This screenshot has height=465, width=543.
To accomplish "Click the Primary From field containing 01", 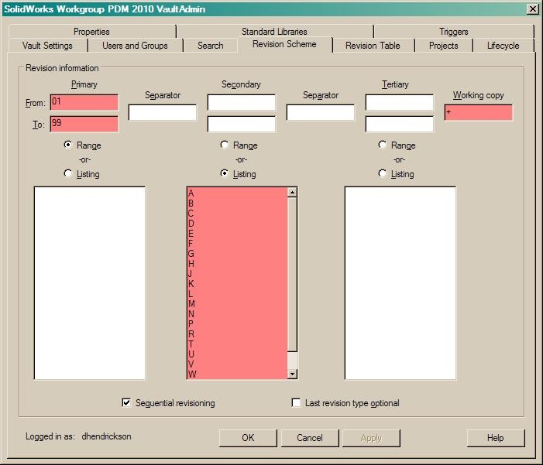I will tap(84, 102).
